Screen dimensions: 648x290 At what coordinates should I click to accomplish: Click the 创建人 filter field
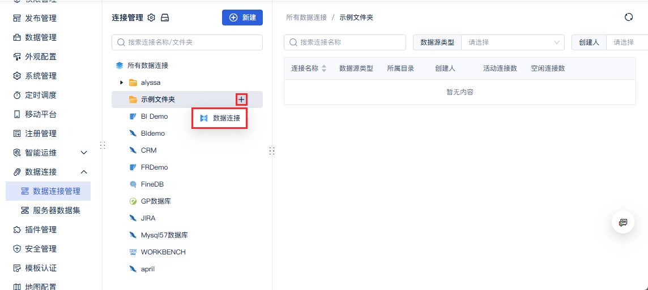pos(626,42)
